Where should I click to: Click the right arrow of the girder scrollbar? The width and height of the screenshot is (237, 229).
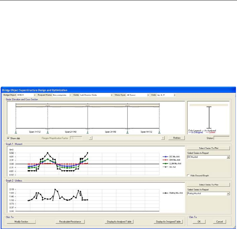[163, 138]
